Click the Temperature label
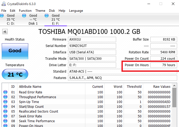The height and width of the screenshot is (127, 179). click(15, 65)
